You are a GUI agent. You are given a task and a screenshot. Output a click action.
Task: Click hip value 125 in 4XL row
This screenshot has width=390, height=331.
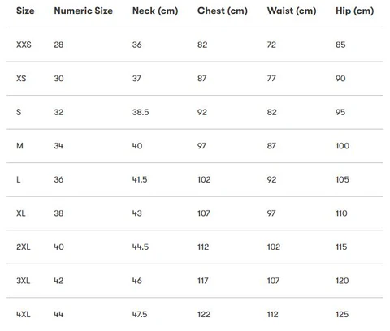point(342,314)
